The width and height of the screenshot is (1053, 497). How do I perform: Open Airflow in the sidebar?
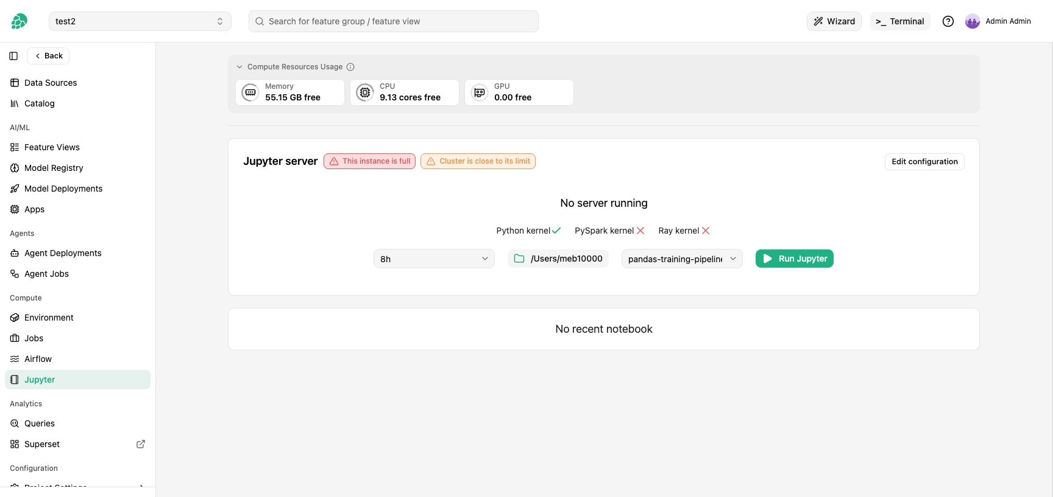pos(77,359)
